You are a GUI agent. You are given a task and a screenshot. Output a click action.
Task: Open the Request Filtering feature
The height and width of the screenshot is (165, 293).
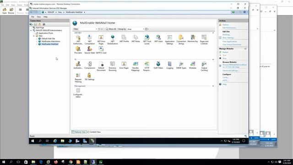(78, 78)
